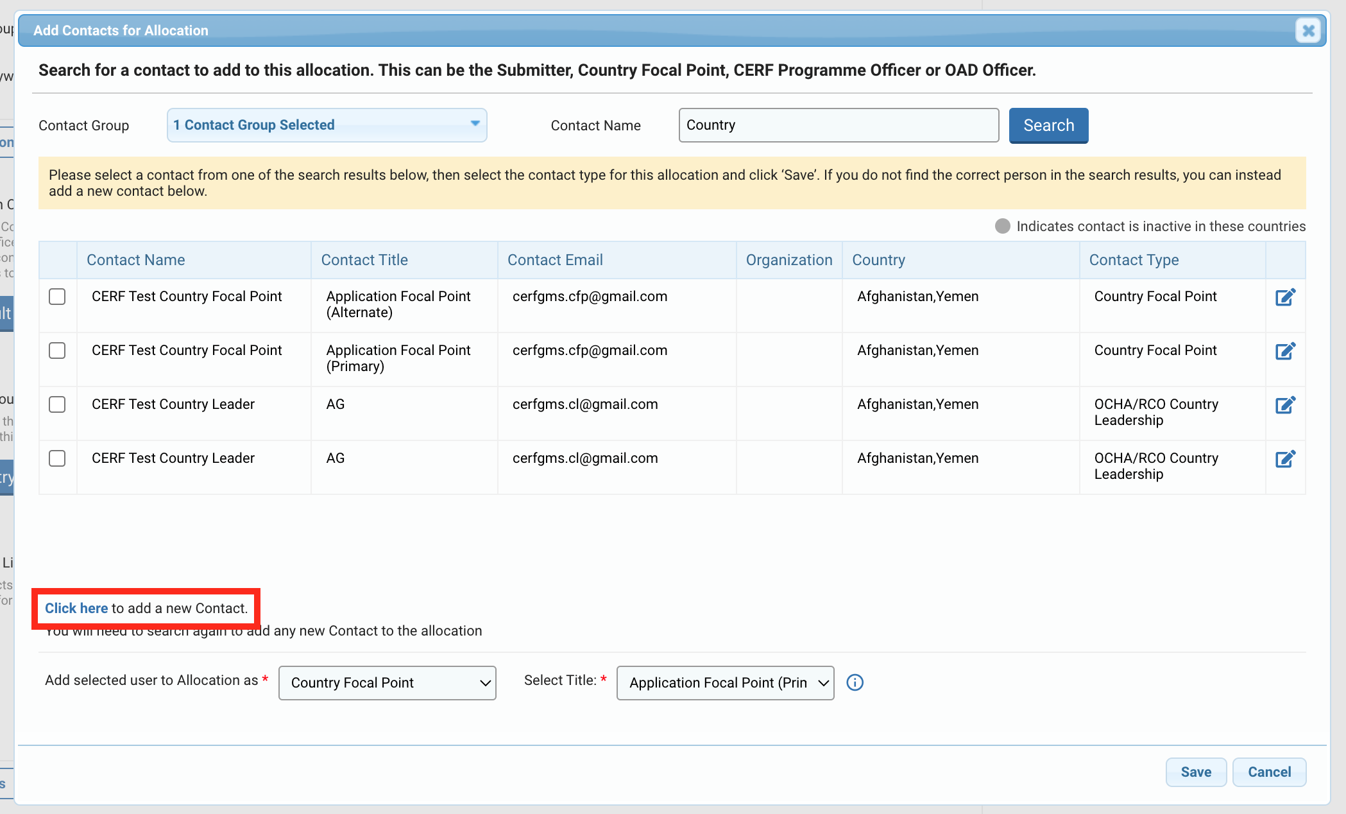
Task: Open the Select Title info icon
Action: (855, 682)
